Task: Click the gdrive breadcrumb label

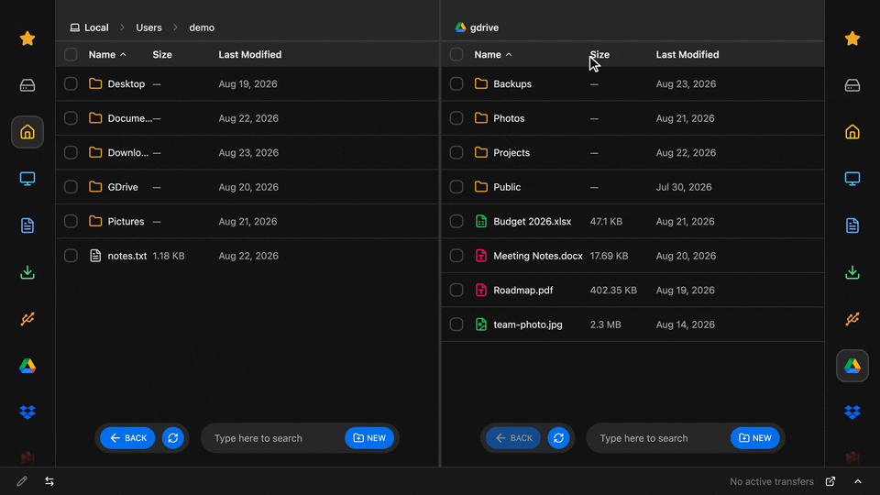Action: tap(484, 27)
